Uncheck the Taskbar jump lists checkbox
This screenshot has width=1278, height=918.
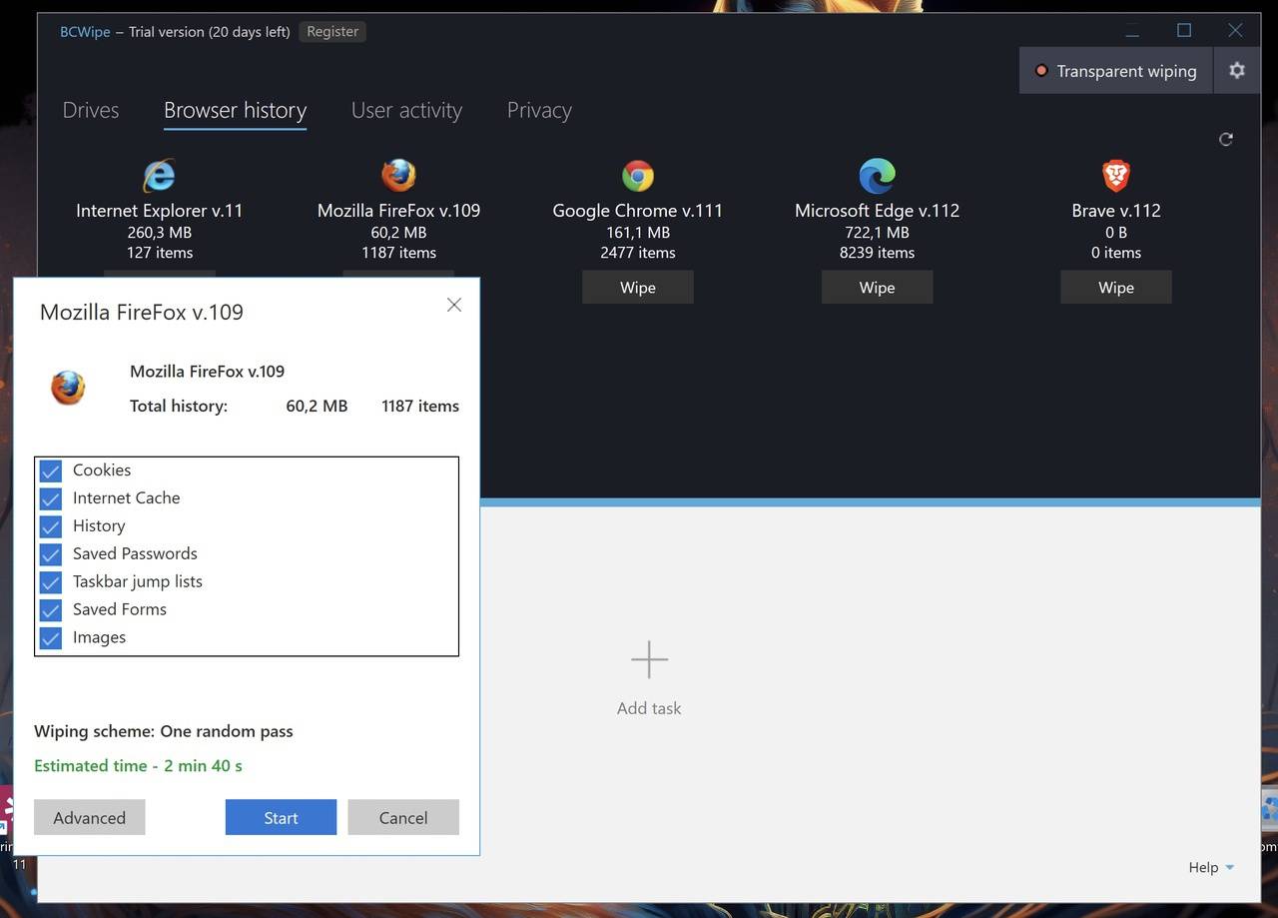click(51, 582)
